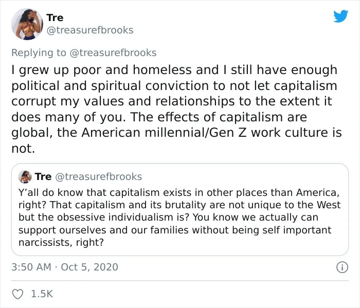
Task: Click the main tweet text about growing up poor
Action: [x=176, y=109]
